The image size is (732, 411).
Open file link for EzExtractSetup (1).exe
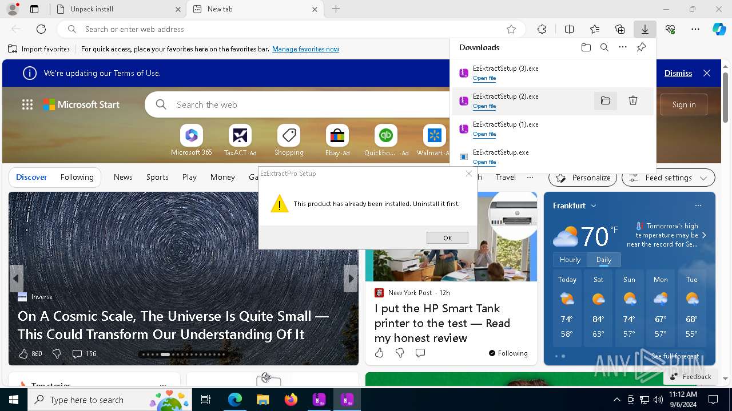click(484, 134)
